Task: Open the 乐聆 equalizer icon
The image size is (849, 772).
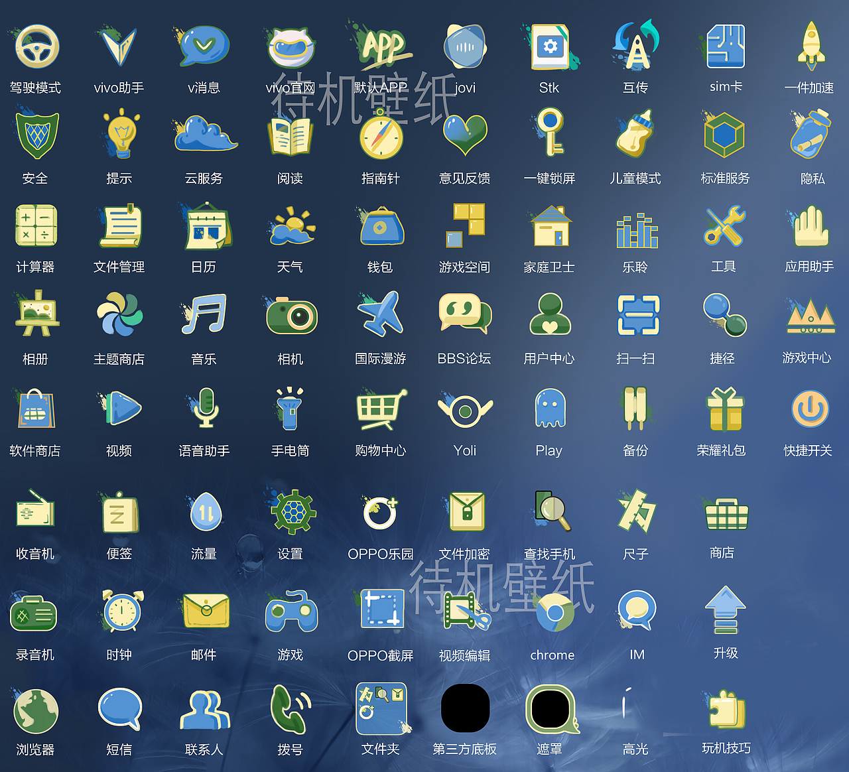Action: pos(637,230)
